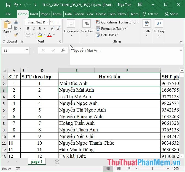
Task: Select all cells with corner triangle
Action: point(4,70)
